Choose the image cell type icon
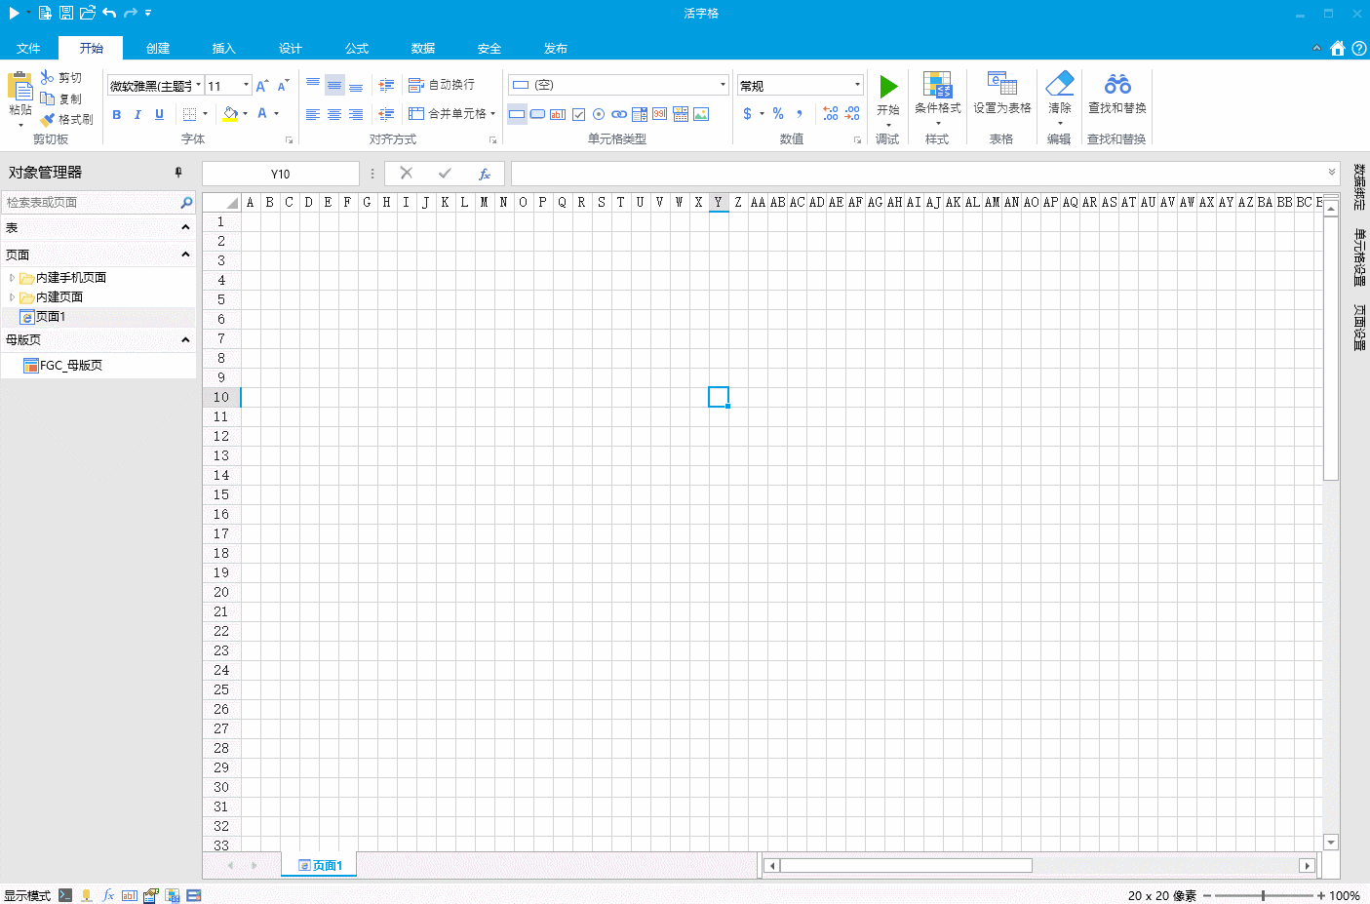The image size is (1370, 904). pyautogui.click(x=701, y=114)
